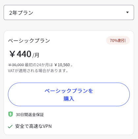Click the 2年プラン text in selector

(21, 13)
